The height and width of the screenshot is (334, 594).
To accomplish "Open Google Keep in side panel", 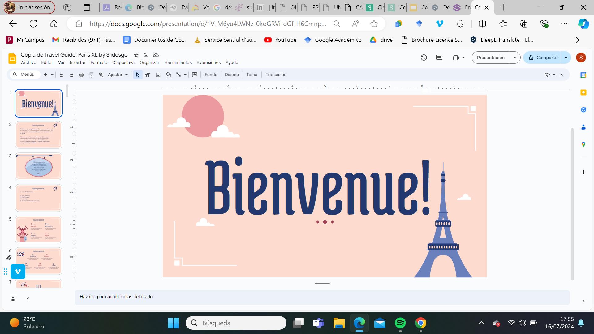I will pyautogui.click(x=583, y=92).
